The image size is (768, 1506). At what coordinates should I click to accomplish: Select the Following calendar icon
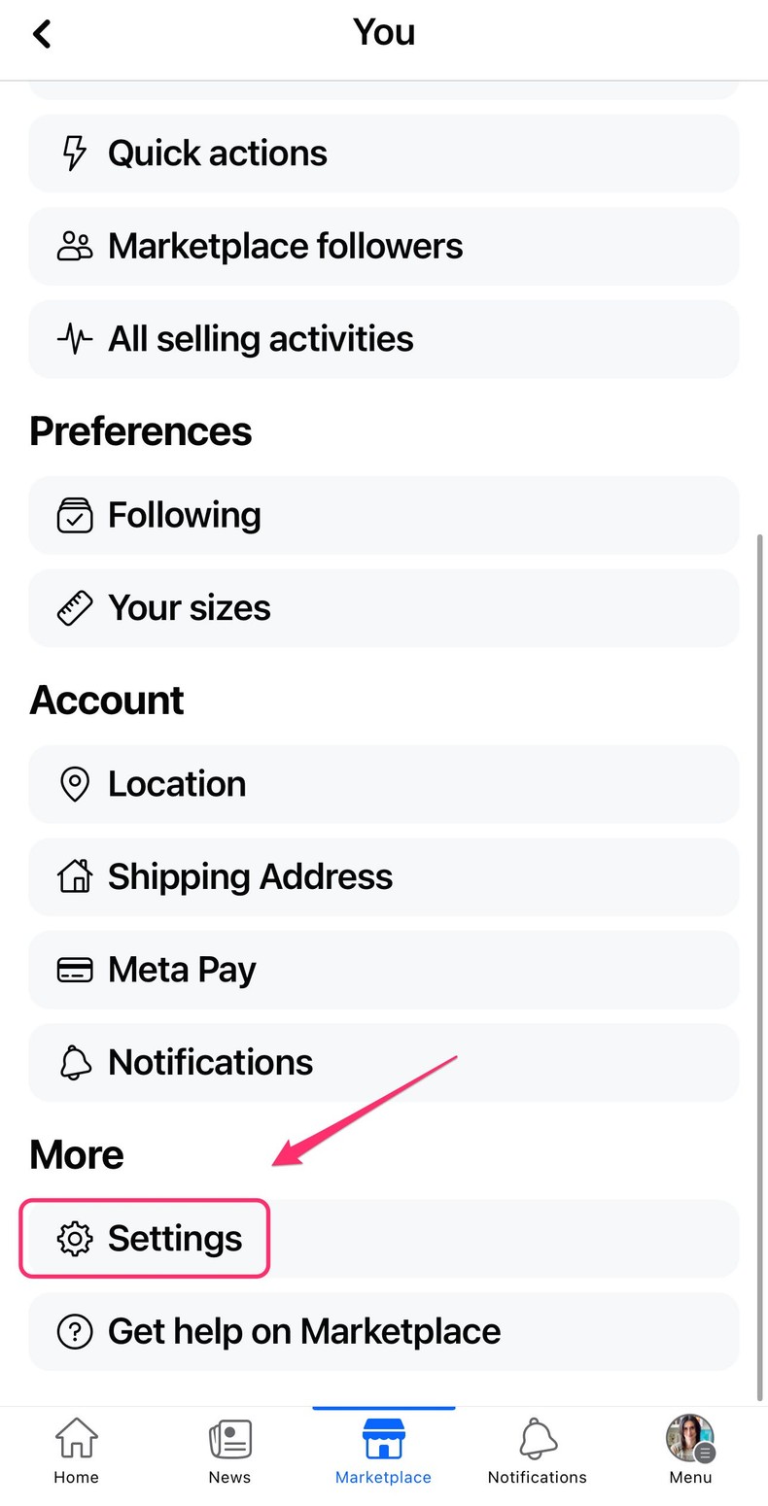pyautogui.click(x=76, y=514)
